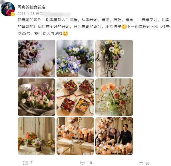
Task: Open the purple bouquet with candle photo
Action: coord(37,58)
